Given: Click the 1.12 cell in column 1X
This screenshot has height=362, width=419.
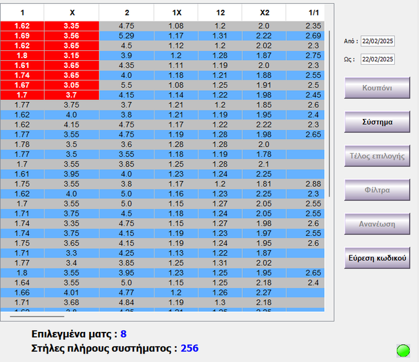Looking at the screenshot, I should [x=176, y=46].
